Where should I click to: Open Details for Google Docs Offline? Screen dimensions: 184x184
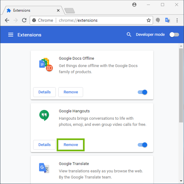[44, 92]
